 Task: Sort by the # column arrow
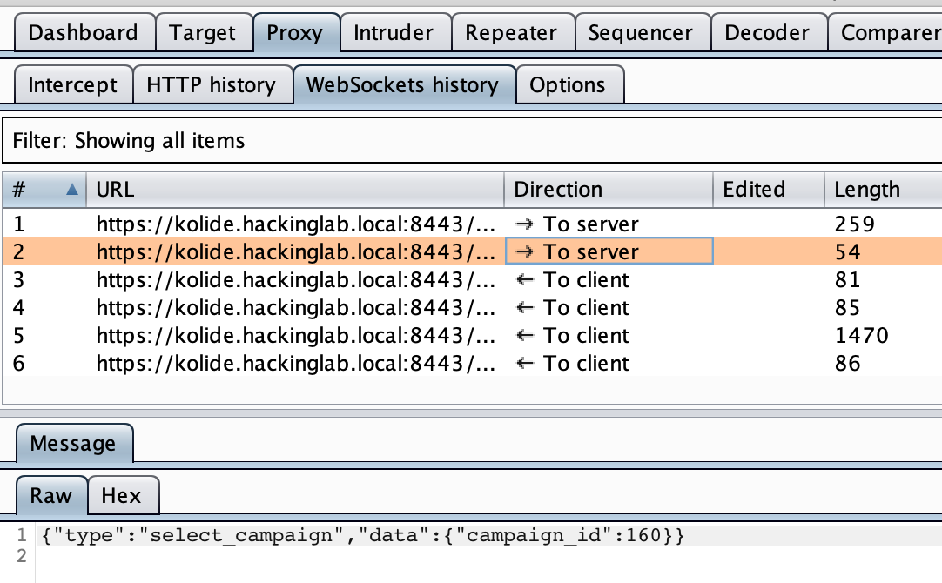pos(72,189)
